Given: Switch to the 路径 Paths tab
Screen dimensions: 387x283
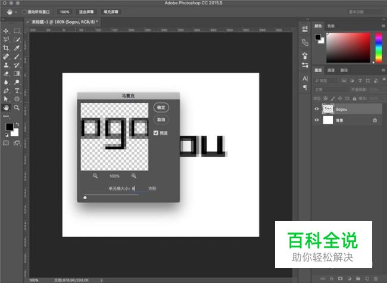Looking at the screenshot, I should tap(344, 70).
